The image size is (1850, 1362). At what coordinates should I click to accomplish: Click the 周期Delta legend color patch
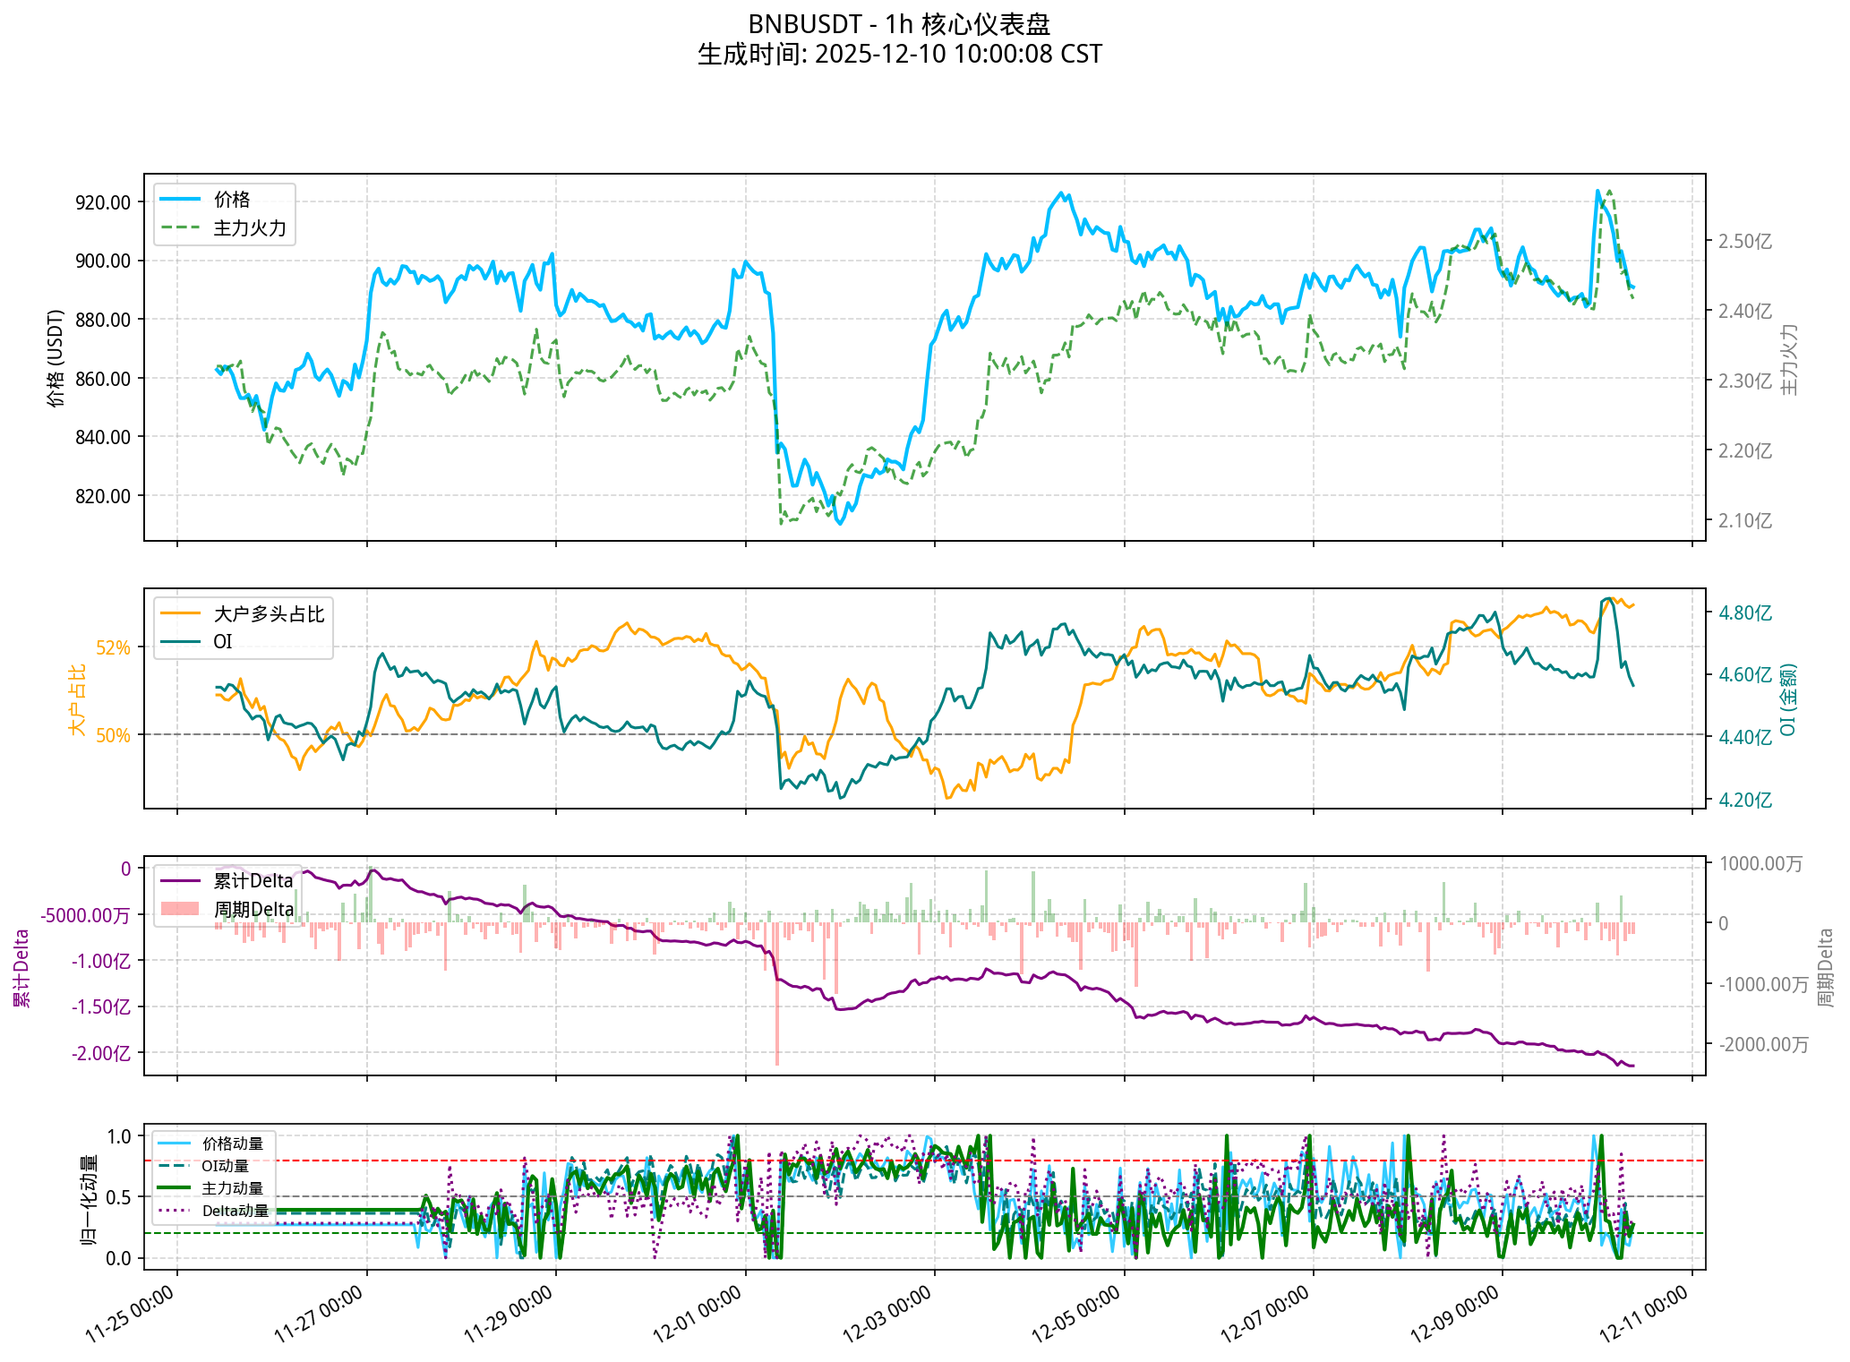pyautogui.click(x=179, y=909)
